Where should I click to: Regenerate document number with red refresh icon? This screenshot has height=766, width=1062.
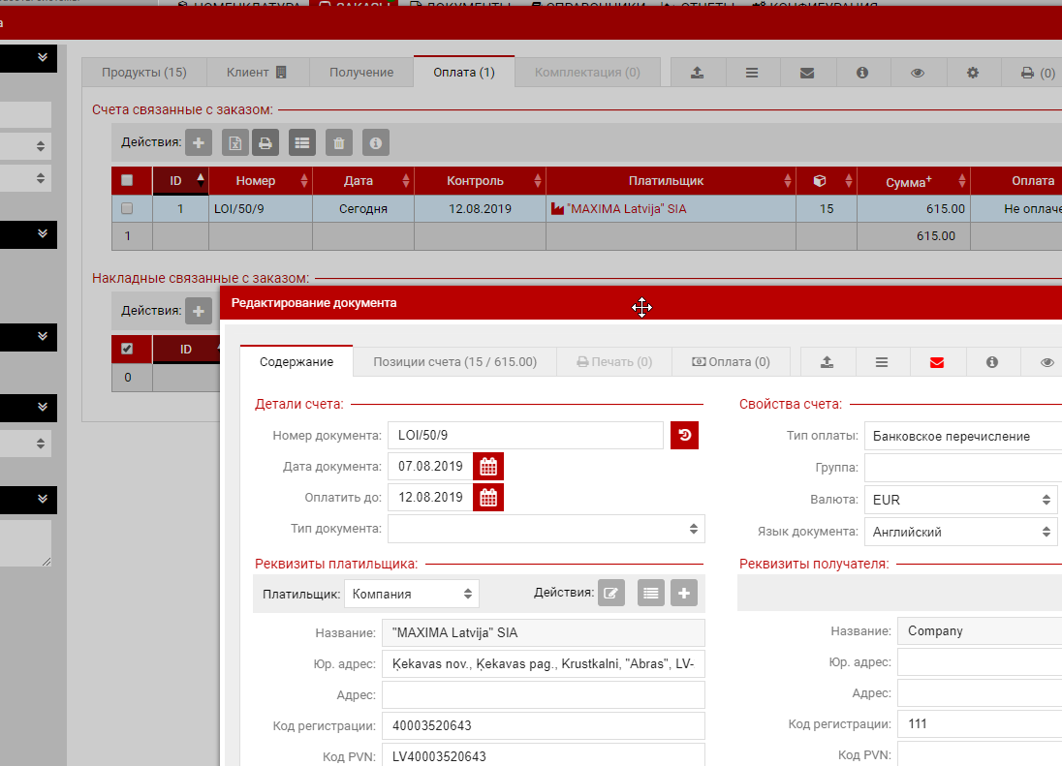pos(684,436)
